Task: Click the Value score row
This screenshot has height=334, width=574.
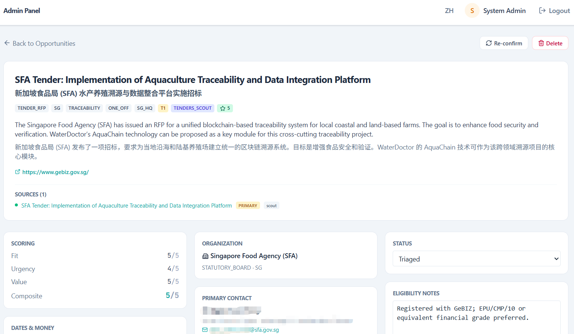Action: pyautogui.click(x=95, y=282)
